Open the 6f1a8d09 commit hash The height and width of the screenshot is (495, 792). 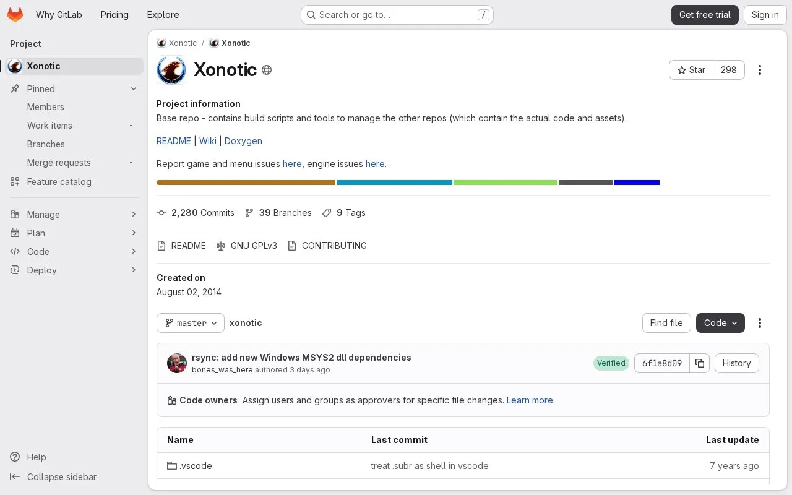click(x=662, y=363)
